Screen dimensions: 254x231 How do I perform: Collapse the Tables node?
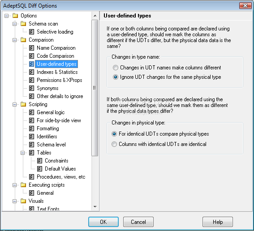[23, 153]
